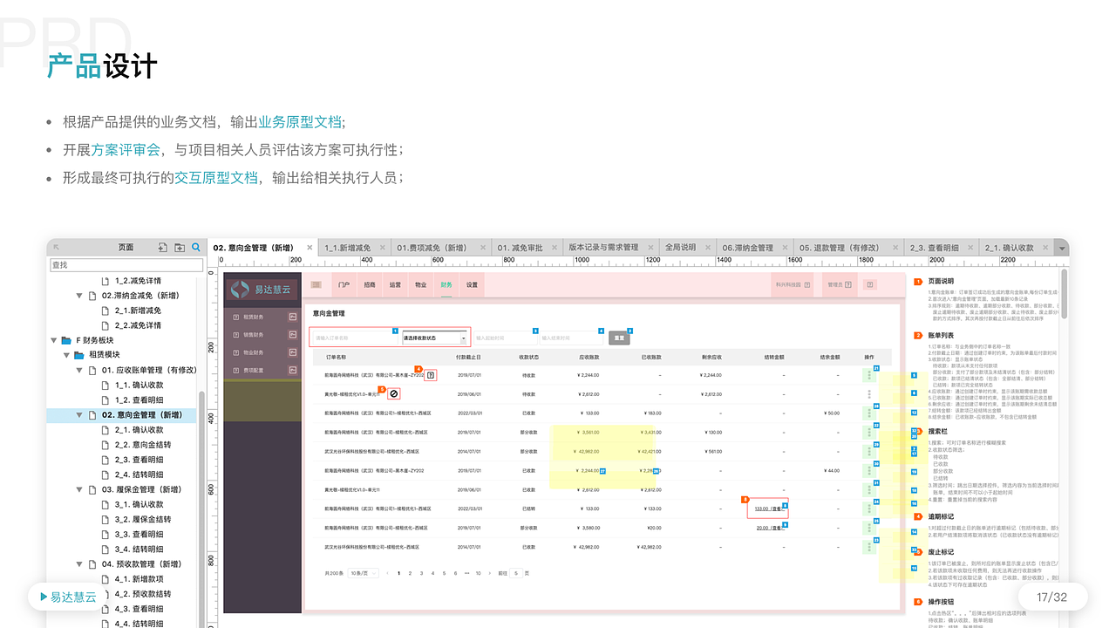Switch to the 1_1.新增减免 tab
The image size is (1116, 628).
tap(348, 248)
